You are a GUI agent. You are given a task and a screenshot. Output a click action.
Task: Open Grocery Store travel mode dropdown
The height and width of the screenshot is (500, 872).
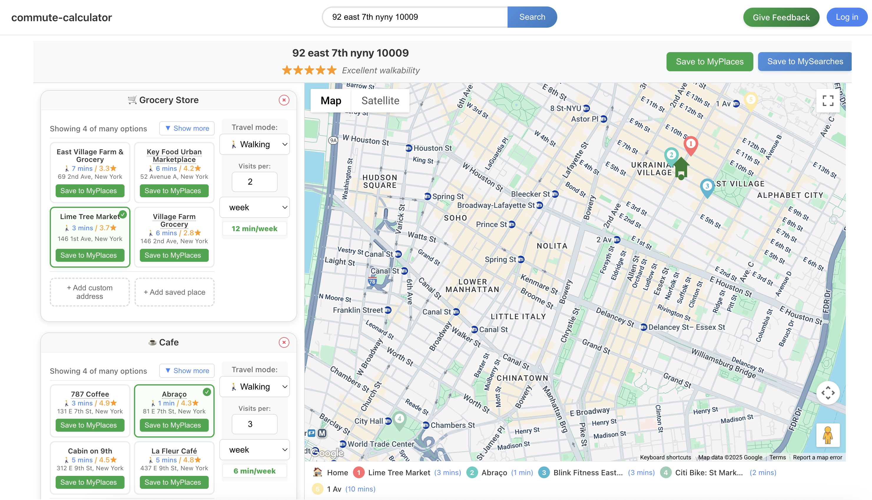click(254, 144)
